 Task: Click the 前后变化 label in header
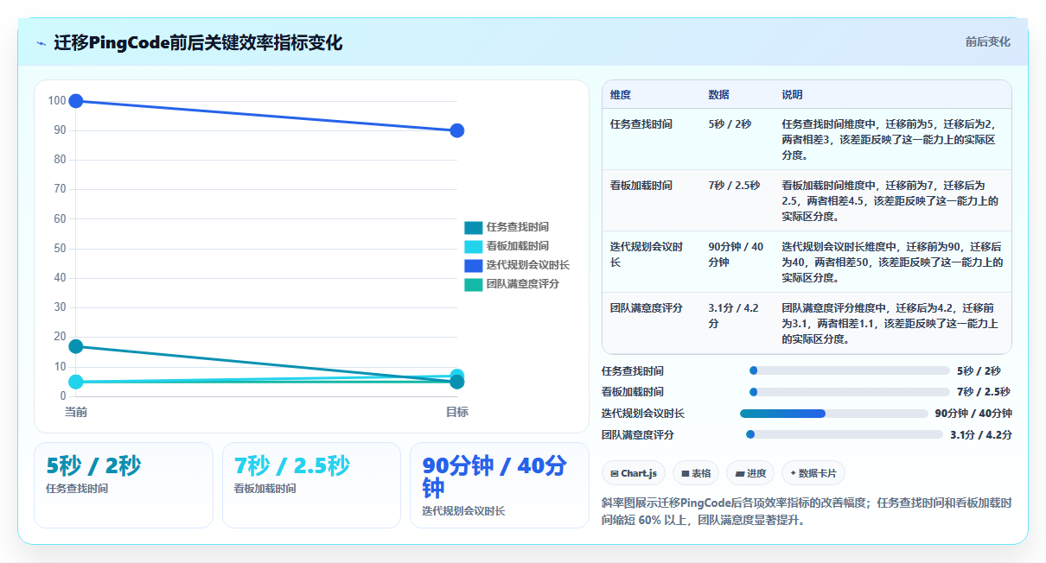(x=987, y=41)
